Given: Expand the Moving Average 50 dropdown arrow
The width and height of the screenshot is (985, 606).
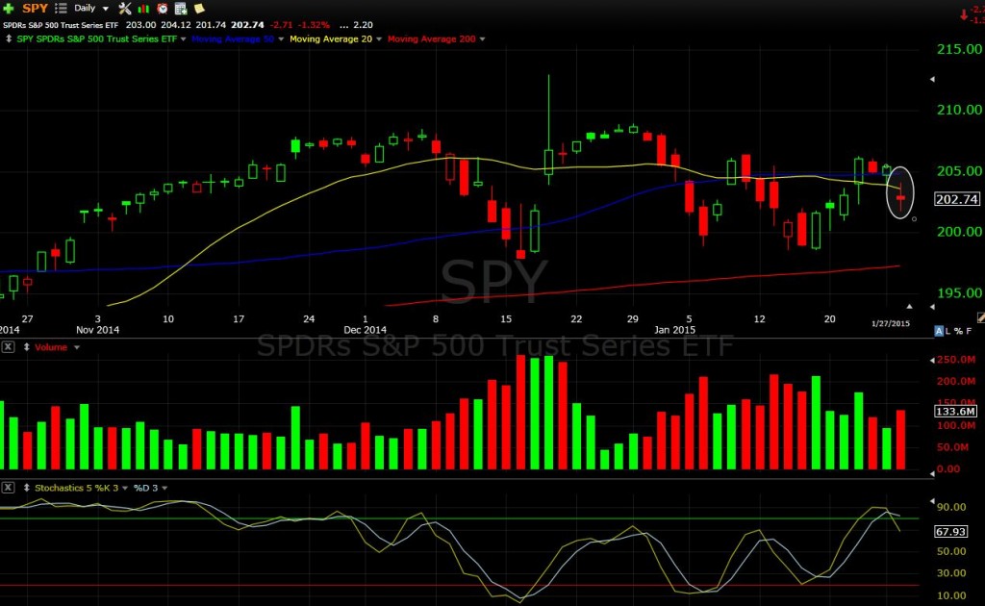Looking at the screenshot, I should coord(281,38).
